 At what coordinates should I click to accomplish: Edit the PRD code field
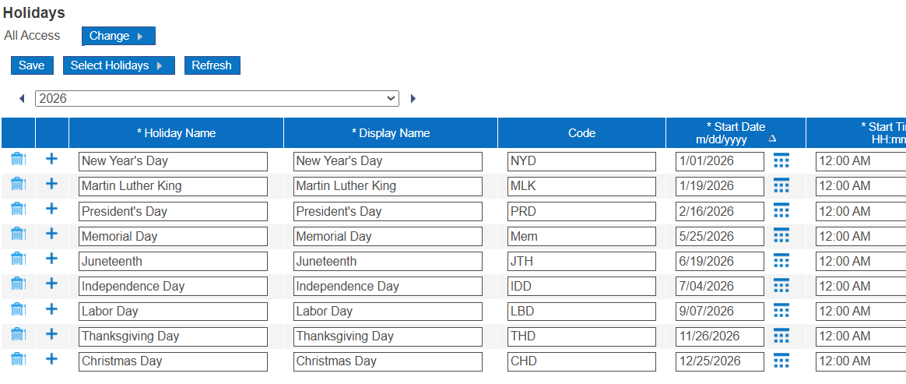[x=582, y=211]
